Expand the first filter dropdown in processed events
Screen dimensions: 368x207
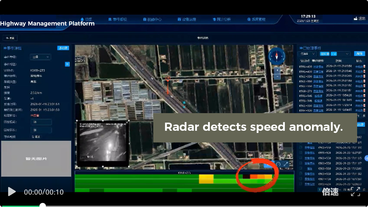point(307,54)
